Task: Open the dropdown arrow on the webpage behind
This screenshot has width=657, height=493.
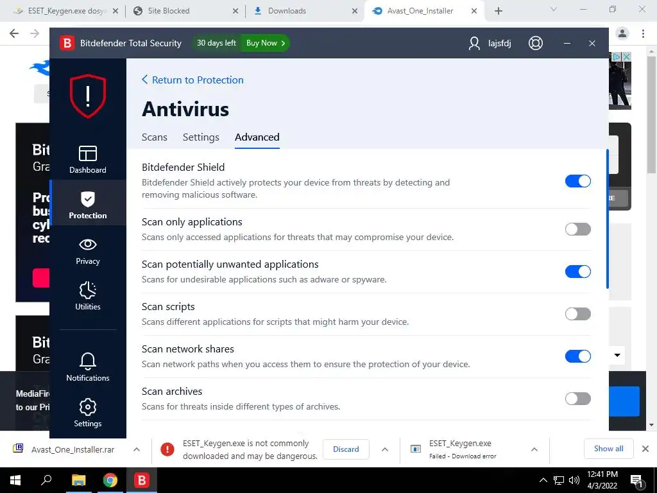Action: click(x=617, y=355)
